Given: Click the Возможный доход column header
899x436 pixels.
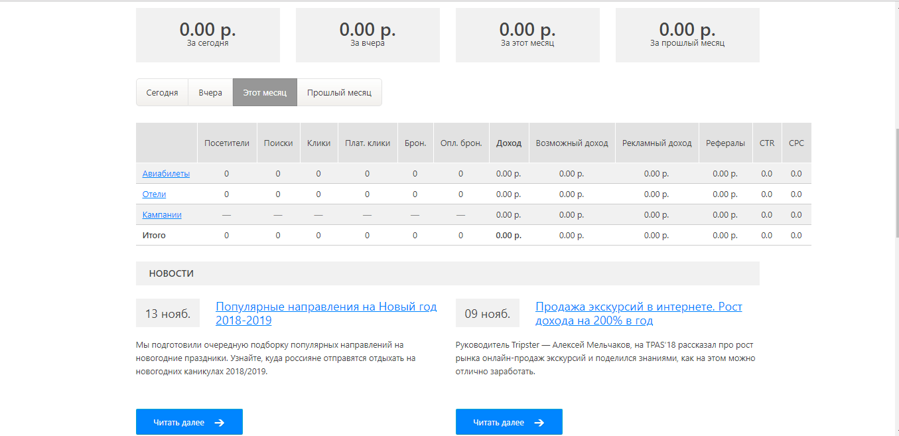Looking at the screenshot, I should click(x=572, y=143).
